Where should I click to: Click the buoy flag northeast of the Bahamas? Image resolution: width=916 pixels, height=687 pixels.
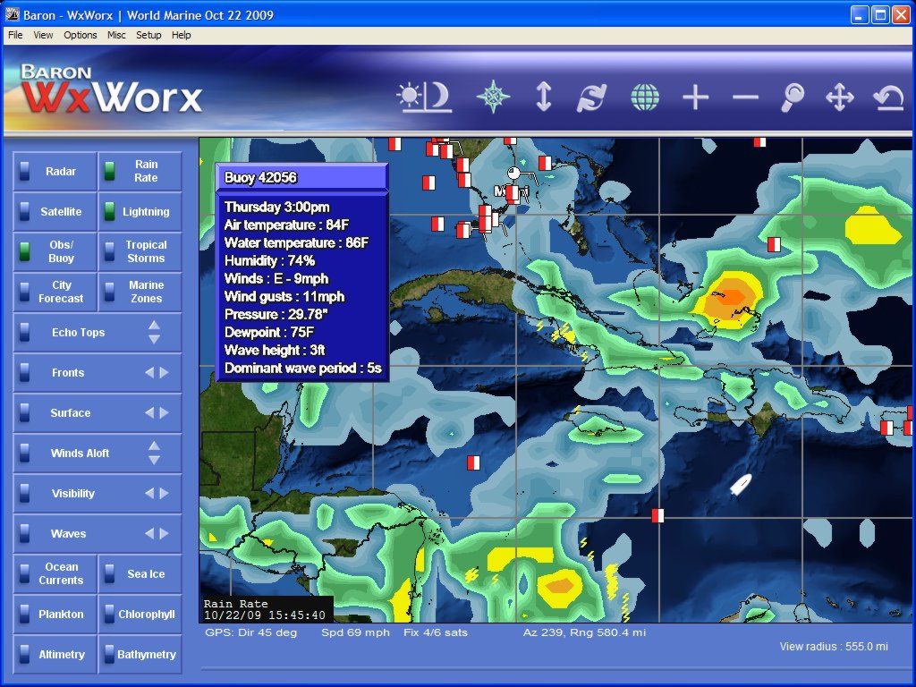(774, 244)
